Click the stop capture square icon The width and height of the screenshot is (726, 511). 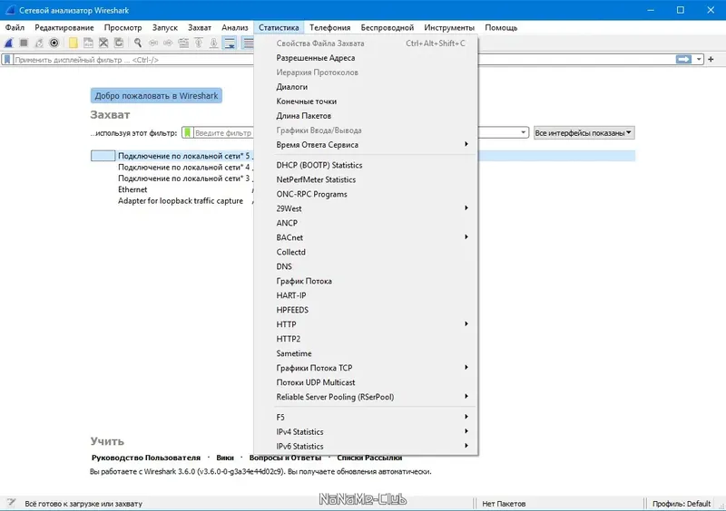[25, 43]
